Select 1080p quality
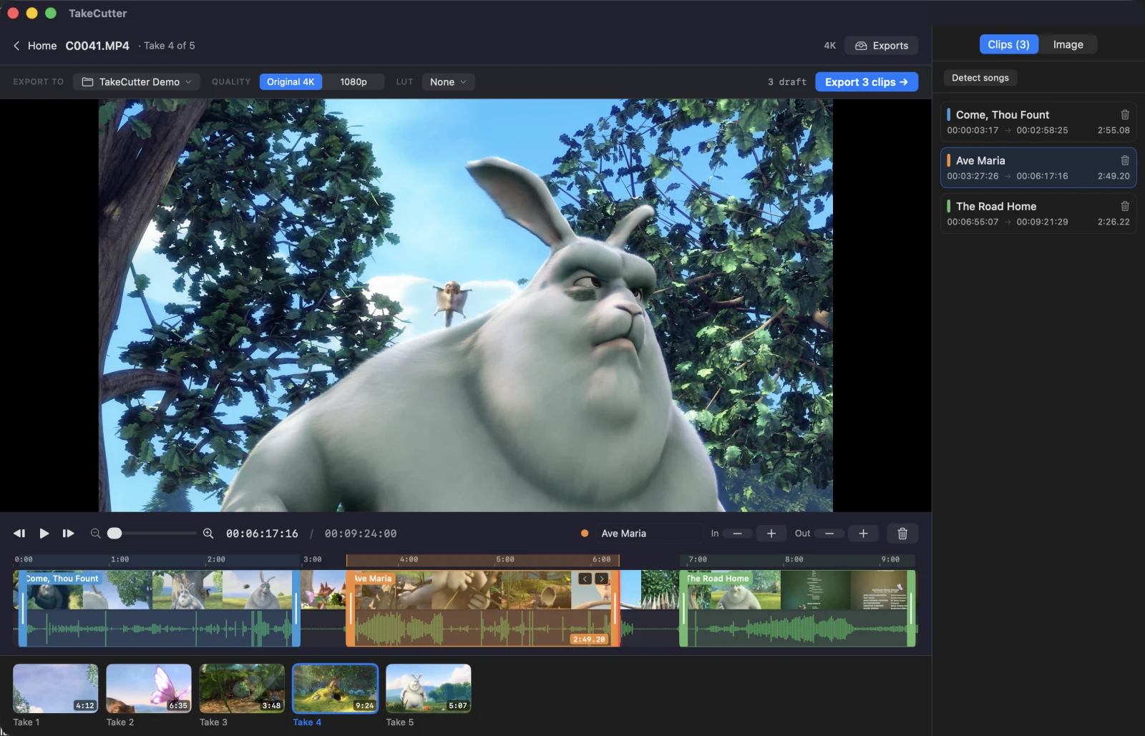Viewport: 1145px width, 736px height. (x=354, y=82)
